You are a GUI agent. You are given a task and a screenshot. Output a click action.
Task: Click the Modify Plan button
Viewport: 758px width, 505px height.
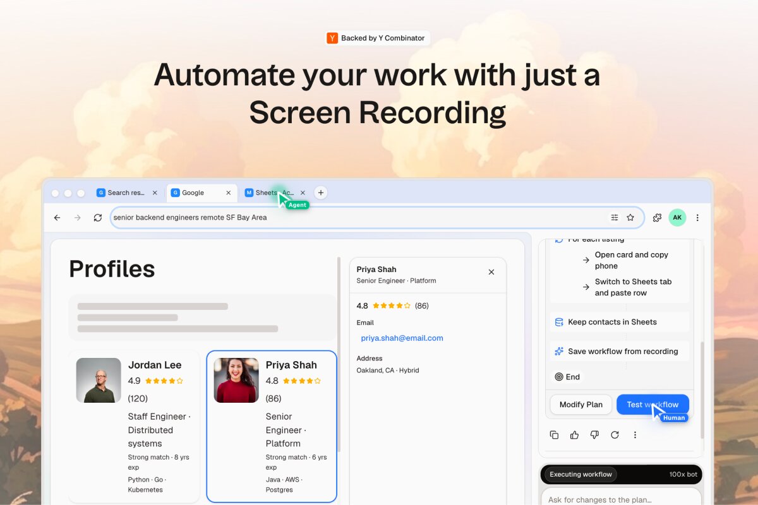coord(581,405)
